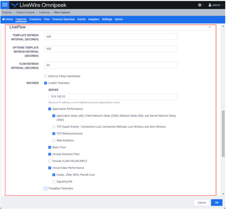Screen dimensions: 226x209
Task: Collapse the LiveFlow section with chevron
Action: 210,27
